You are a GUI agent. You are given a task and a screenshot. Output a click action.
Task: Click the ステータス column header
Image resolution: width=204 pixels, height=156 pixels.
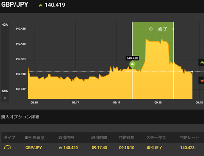(156, 137)
